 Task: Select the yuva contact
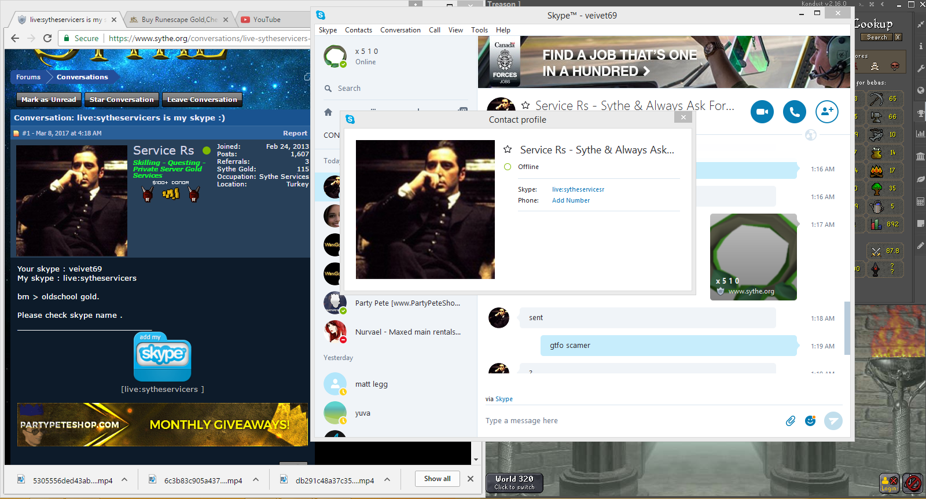pyautogui.click(x=396, y=413)
